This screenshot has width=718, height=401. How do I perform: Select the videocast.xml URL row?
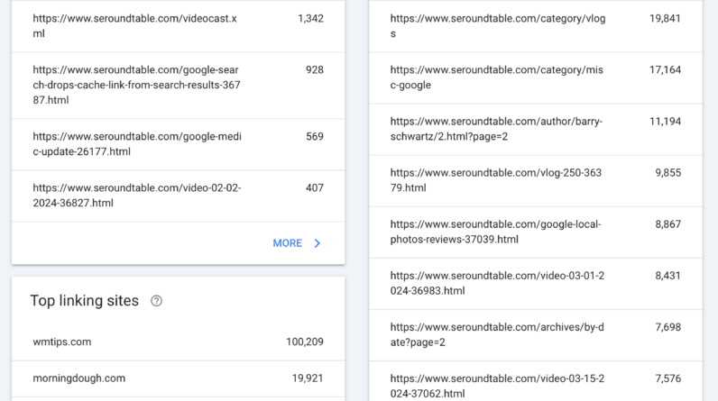178,26
